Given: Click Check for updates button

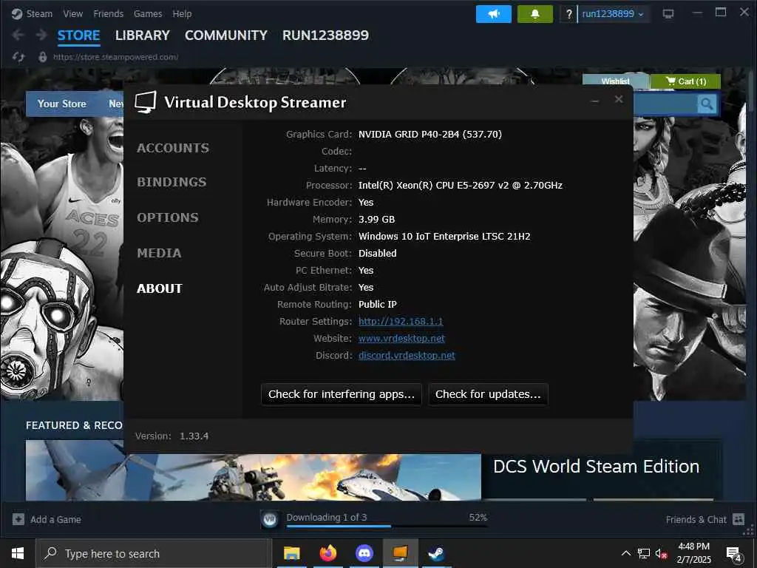Looking at the screenshot, I should pyautogui.click(x=488, y=394).
